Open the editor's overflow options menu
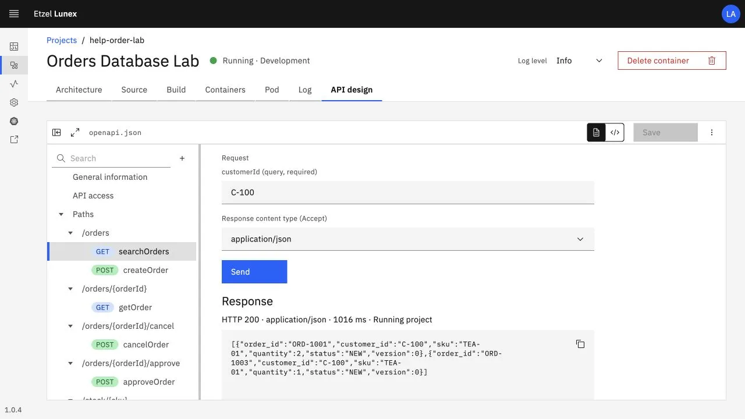Viewport: 745px width, 419px height. tap(712, 133)
